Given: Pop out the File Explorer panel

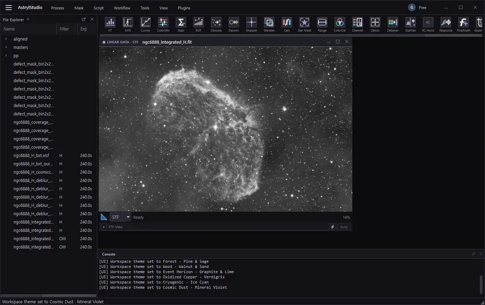Looking at the screenshot, I should click(83, 19).
